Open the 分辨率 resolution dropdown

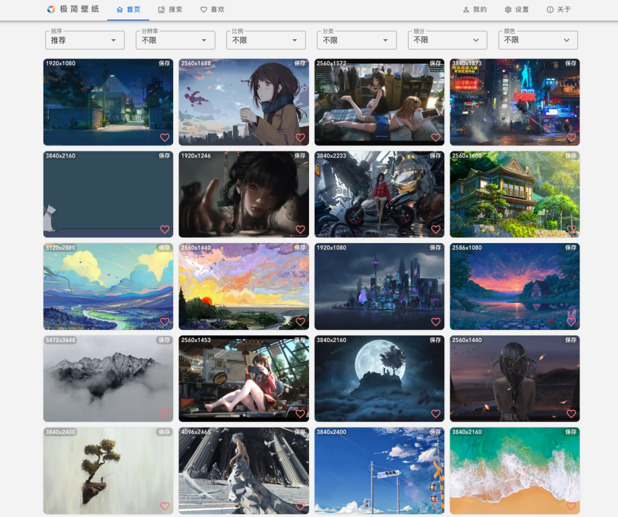click(x=176, y=40)
